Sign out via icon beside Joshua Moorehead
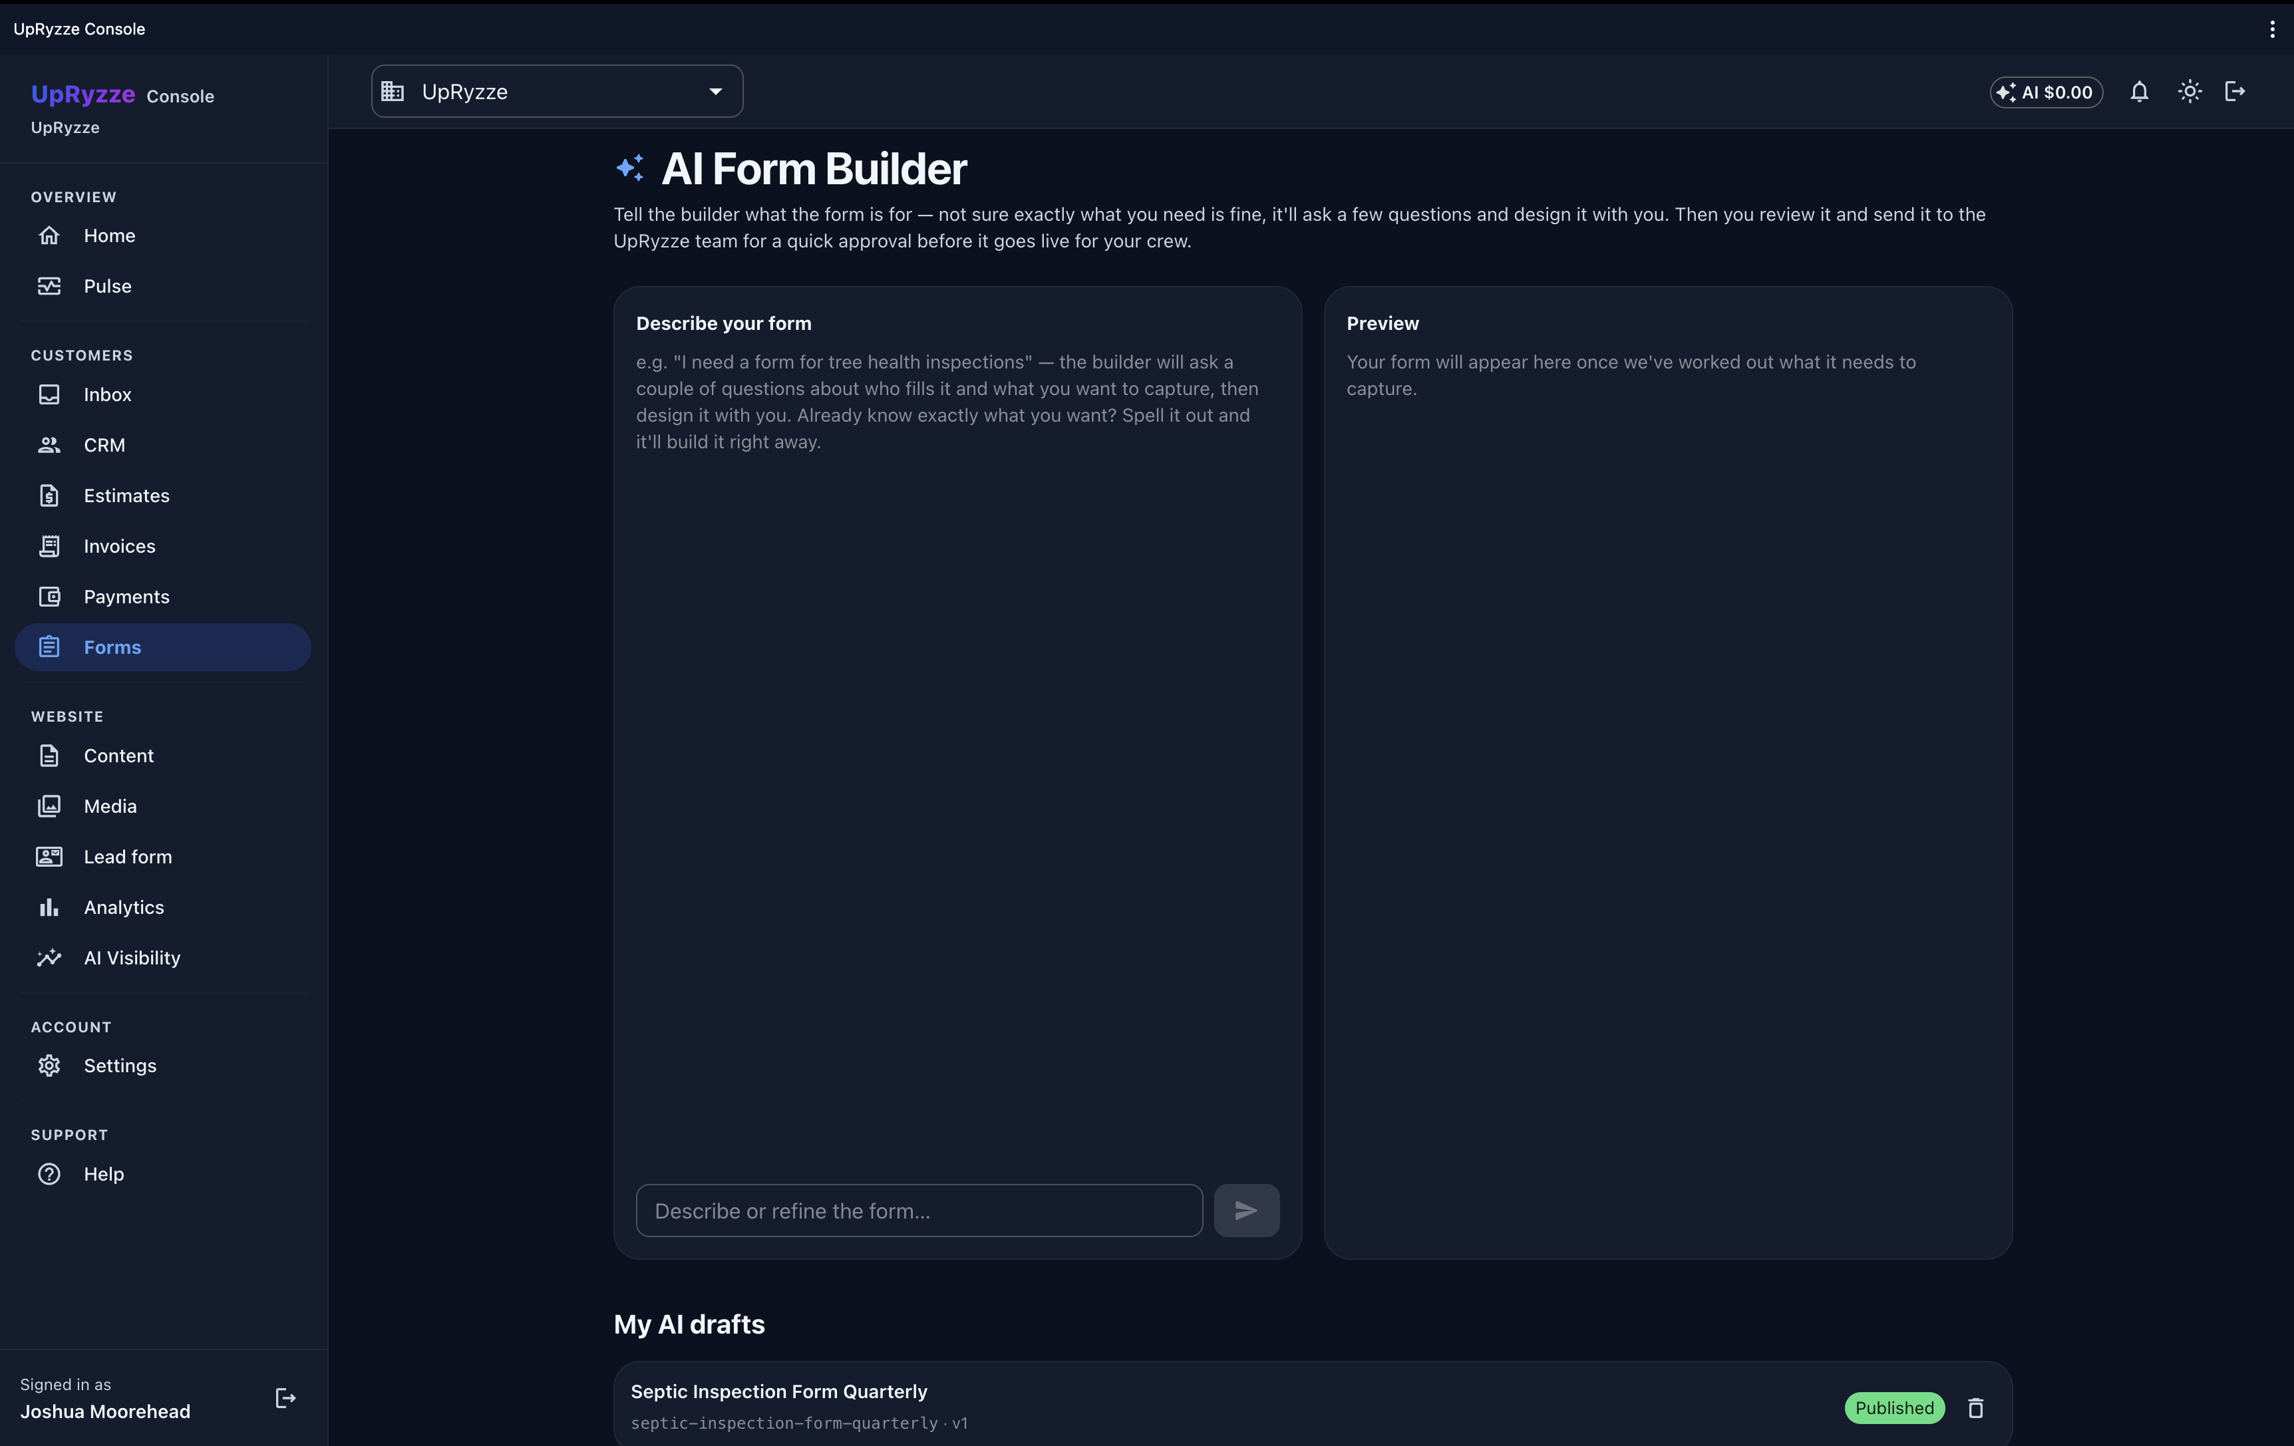The image size is (2294, 1446). pos(286,1397)
